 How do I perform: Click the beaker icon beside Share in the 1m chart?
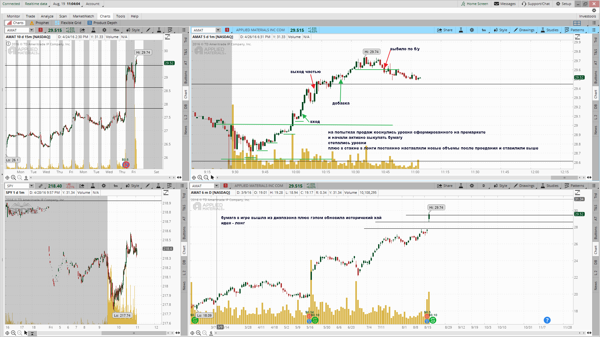[x=461, y=30]
